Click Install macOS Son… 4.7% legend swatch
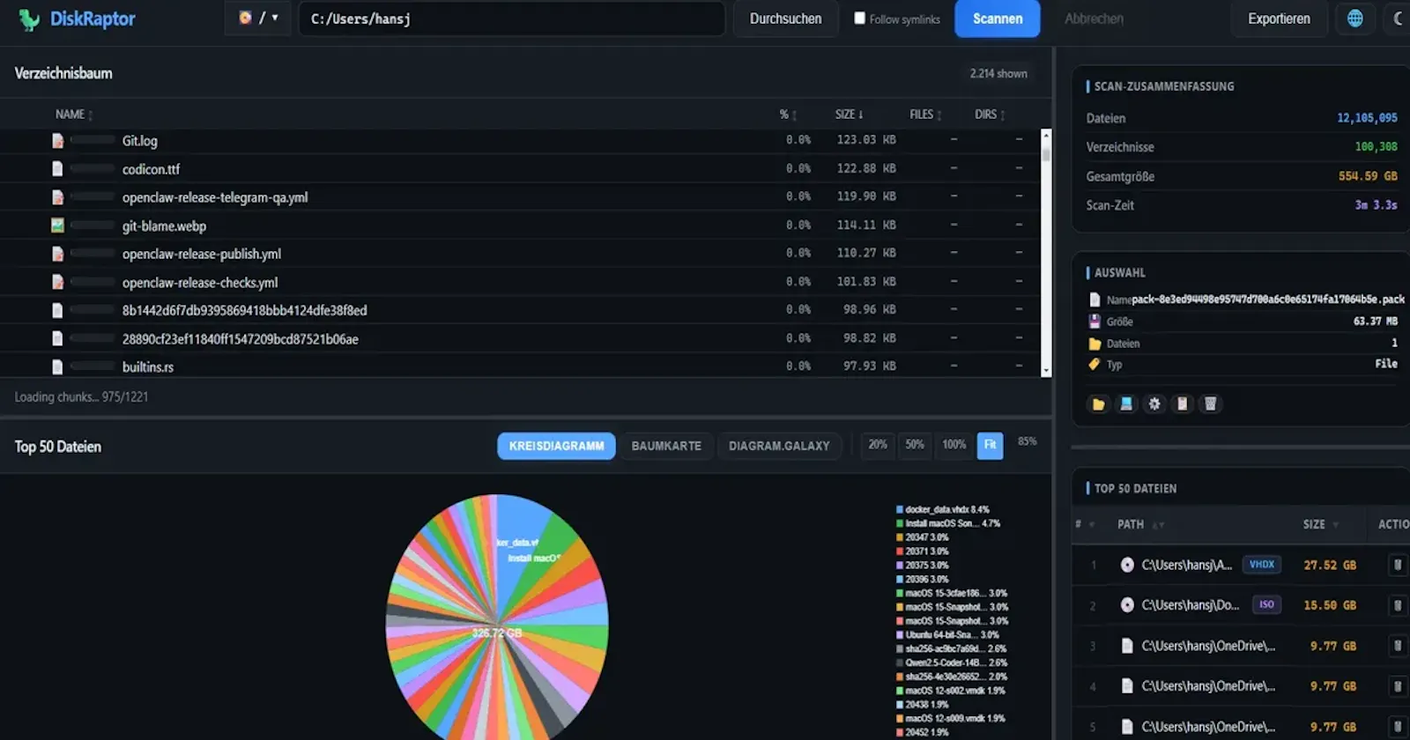This screenshot has height=740, width=1410. pos(900,523)
